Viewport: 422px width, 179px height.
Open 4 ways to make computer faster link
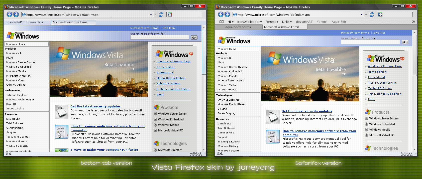104,150
